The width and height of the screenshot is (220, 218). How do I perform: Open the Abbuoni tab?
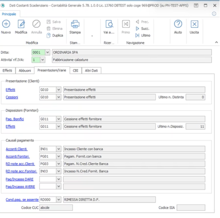(25, 71)
